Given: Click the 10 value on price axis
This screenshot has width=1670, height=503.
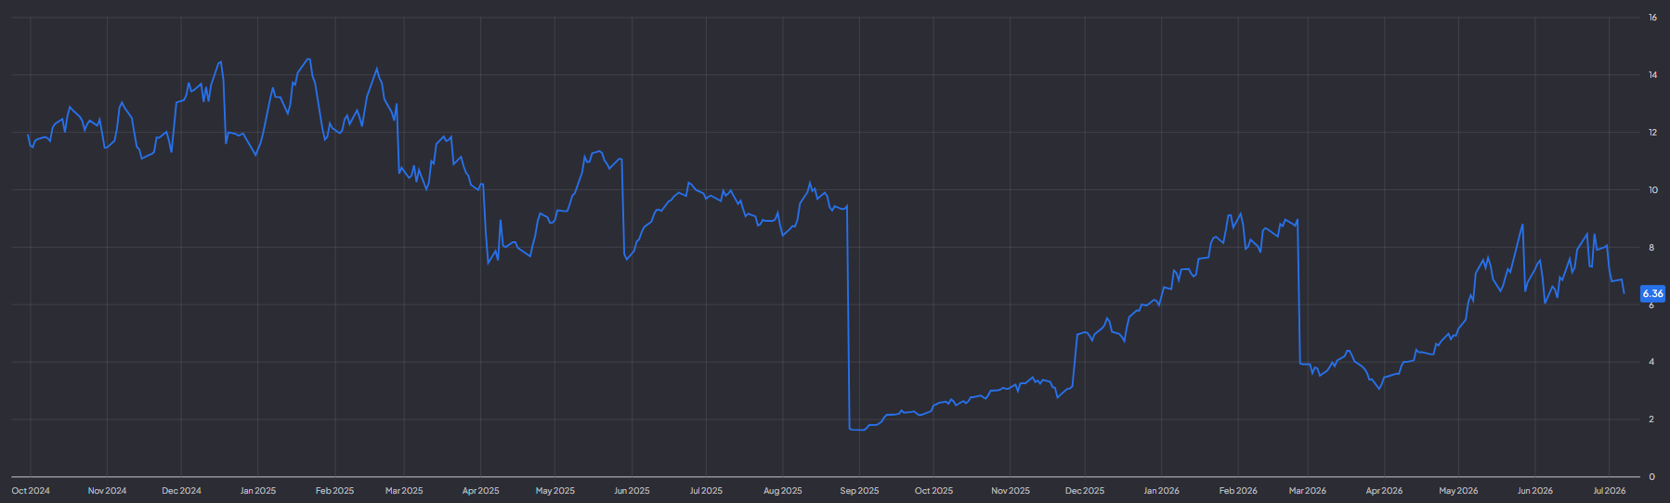Looking at the screenshot, I should 1652,190.
